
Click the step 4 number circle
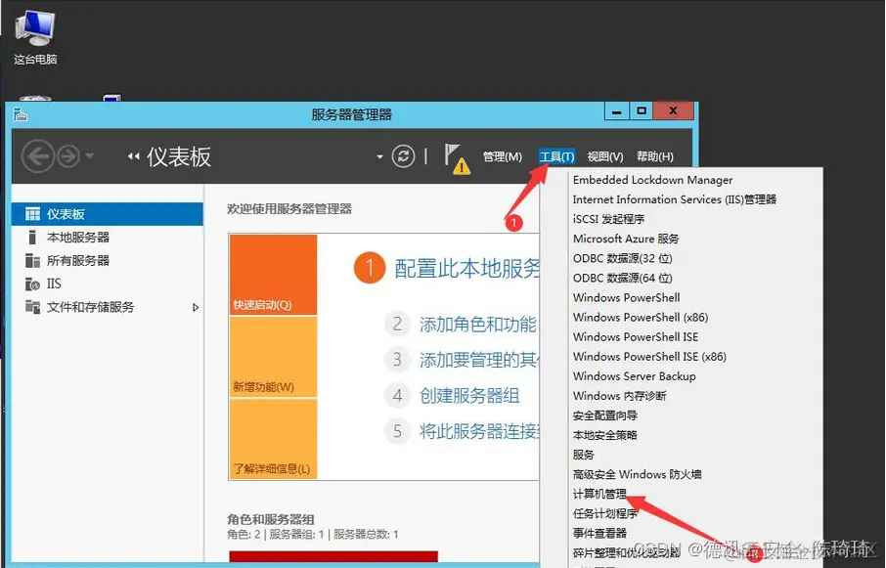click(397, 396)
